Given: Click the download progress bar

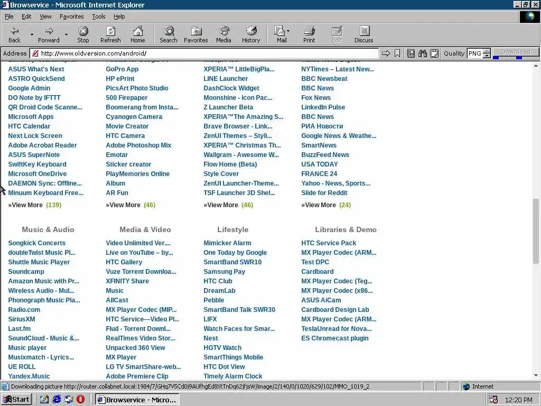Looking at the screenshot, I should point(516,58).
